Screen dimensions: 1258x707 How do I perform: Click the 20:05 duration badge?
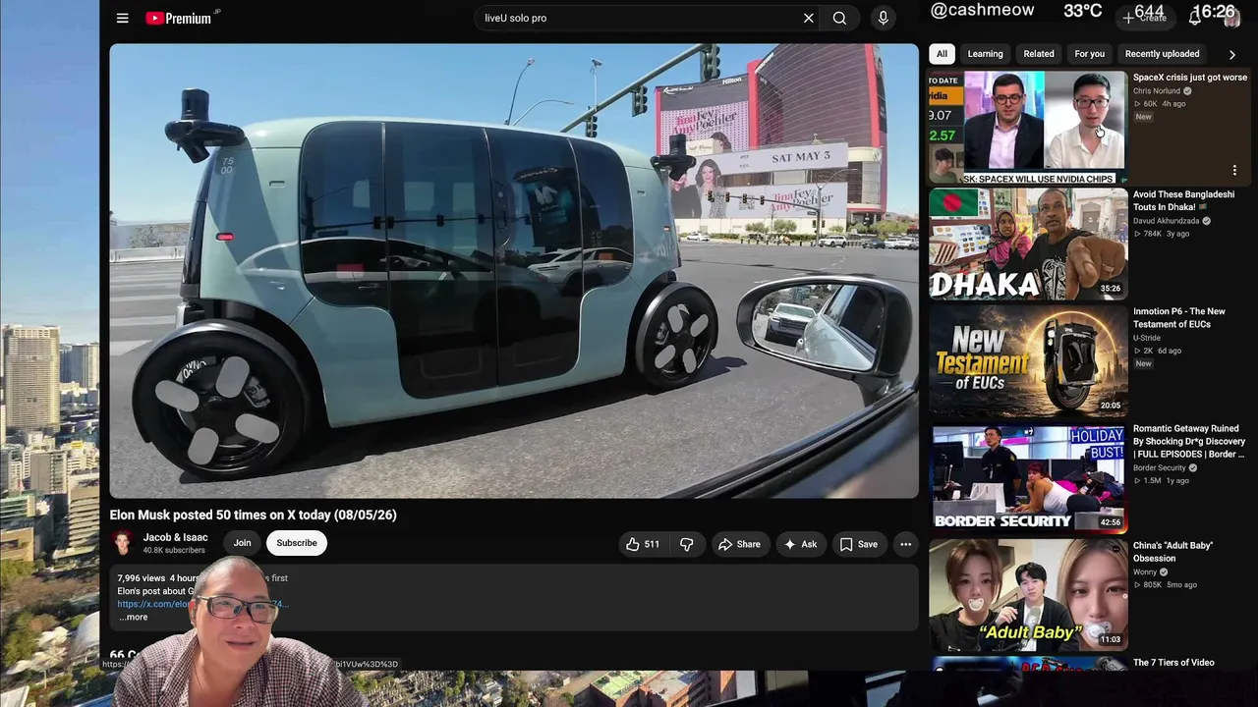point(1110,406)
